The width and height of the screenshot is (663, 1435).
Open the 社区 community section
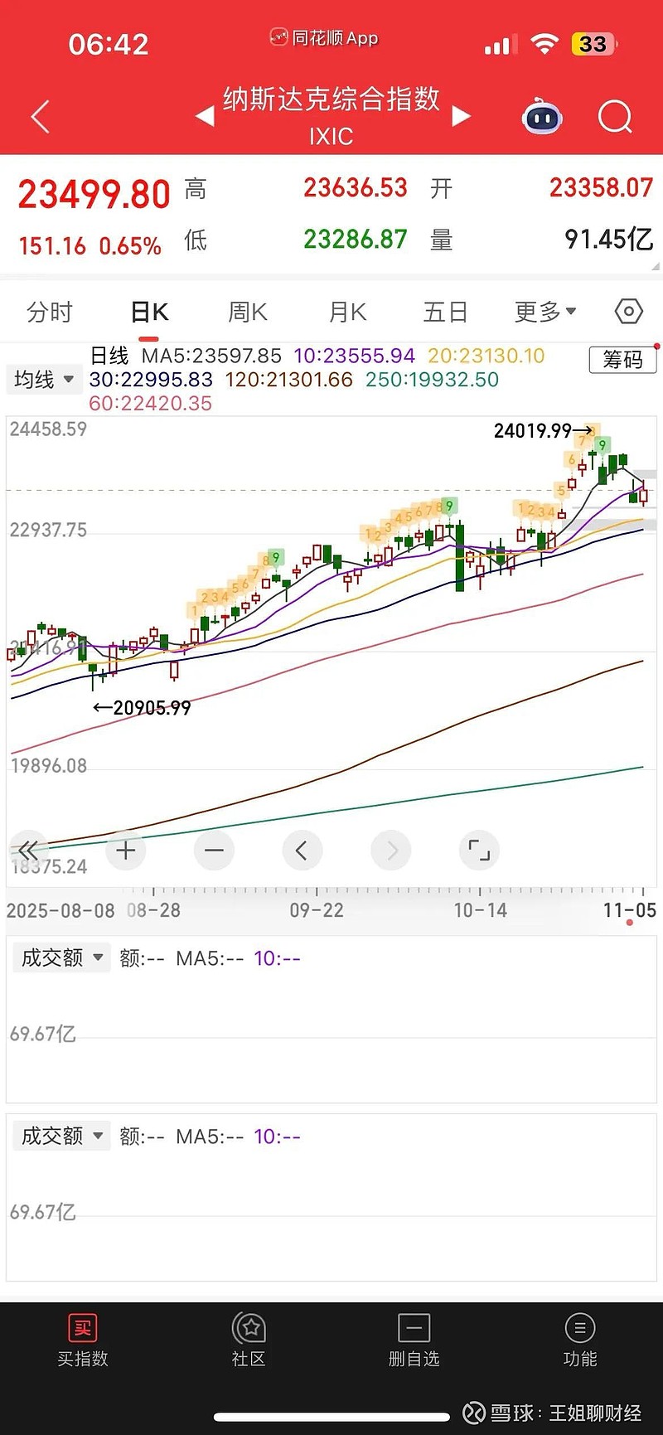pyautogui.click(x=249, y=1340)
